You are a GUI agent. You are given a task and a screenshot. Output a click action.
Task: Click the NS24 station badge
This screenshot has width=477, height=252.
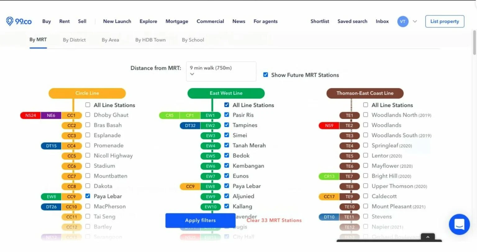30,115
